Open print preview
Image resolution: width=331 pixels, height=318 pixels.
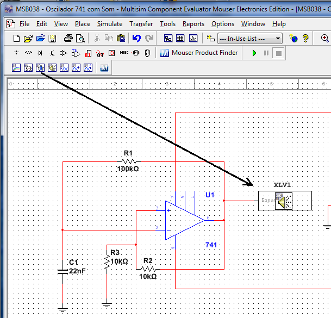(x=80, y=39)
